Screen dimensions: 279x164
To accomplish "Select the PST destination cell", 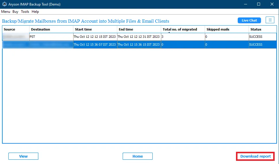I will [51, 37].
